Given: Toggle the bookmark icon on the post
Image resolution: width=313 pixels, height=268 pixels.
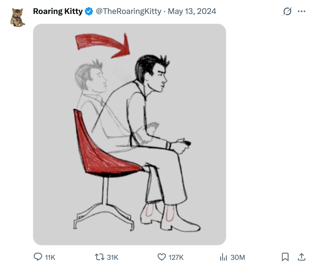Looking at the screenshot, I should click(285, 257).
